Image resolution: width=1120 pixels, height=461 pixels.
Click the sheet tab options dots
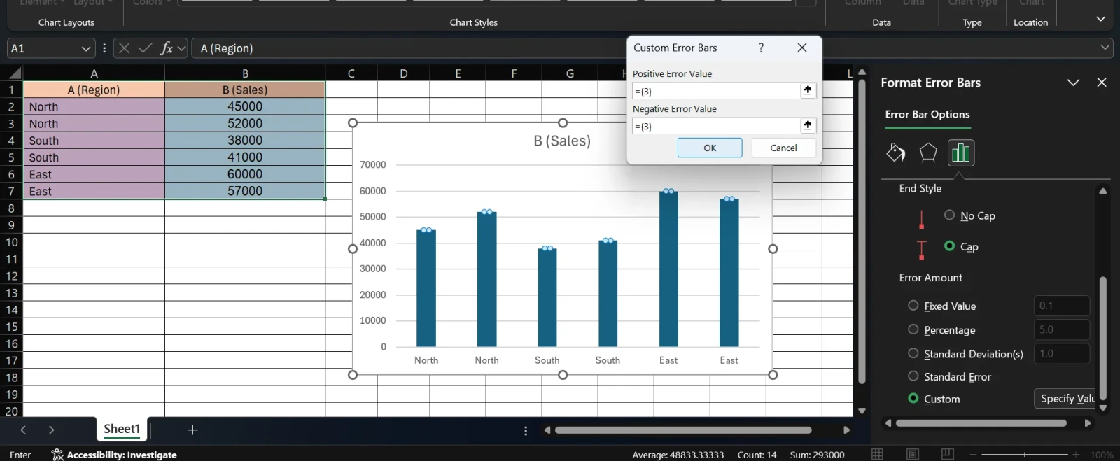526,431
